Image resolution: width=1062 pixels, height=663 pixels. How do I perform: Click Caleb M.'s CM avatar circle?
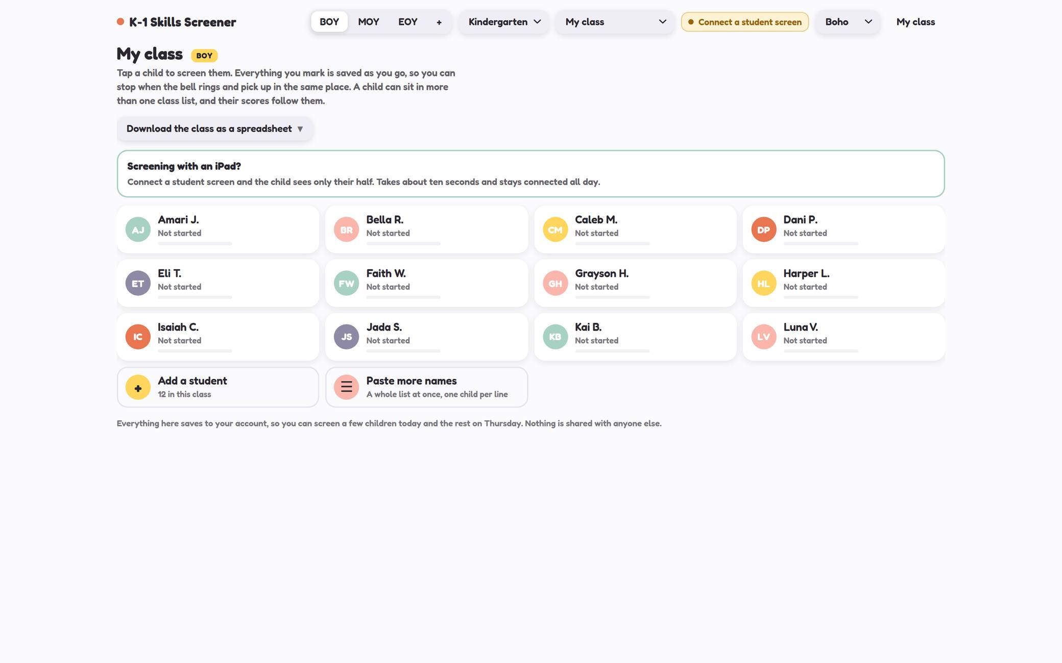(555, 229)
